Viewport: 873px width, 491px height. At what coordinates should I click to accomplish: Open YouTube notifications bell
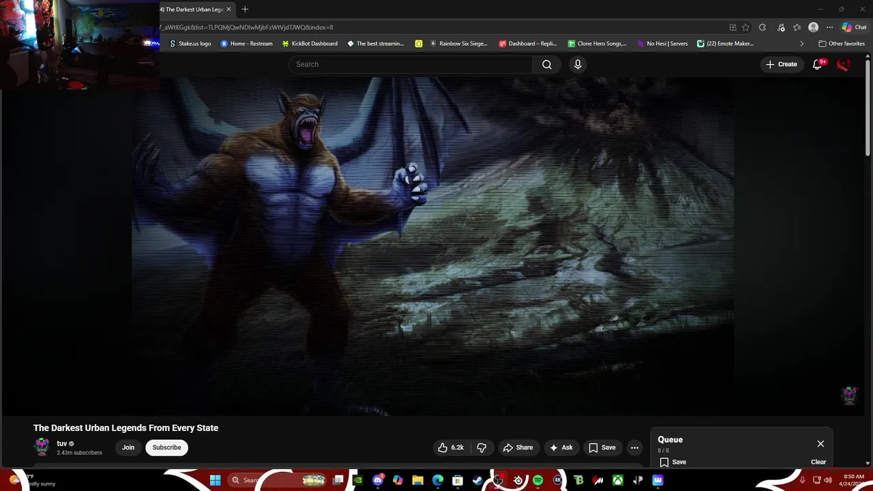[817, 64]
